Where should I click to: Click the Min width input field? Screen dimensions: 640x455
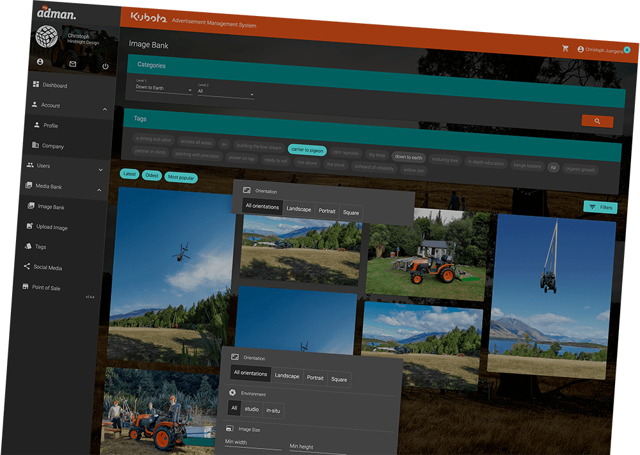pyautogui.click(x=253, y=443)
